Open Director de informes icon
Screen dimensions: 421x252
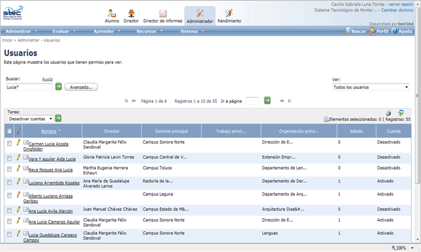click(x=162, y=13)
